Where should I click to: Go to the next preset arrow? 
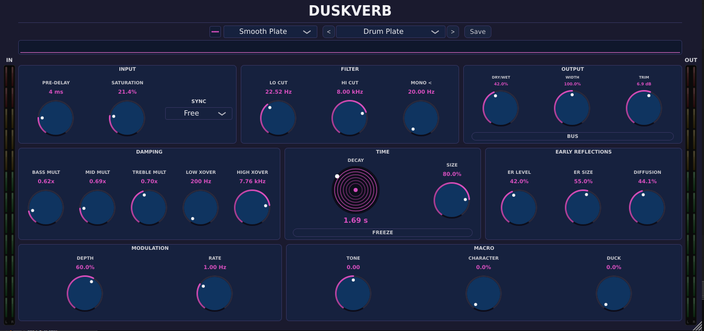453,32
